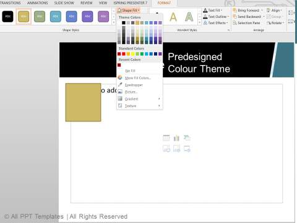
Task: Open the Shape Fill dropdown
Action: coord(129,11)
